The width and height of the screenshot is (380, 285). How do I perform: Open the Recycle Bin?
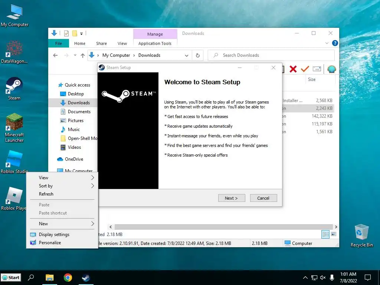(x=361, y=236)
